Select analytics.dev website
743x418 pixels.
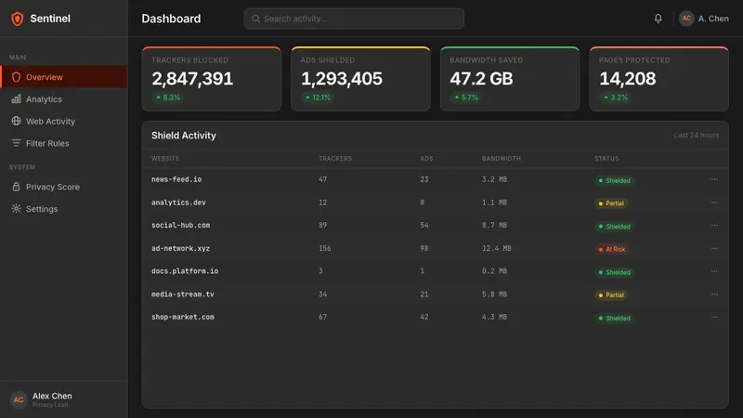pyautogui.click(x=178, y=202)
